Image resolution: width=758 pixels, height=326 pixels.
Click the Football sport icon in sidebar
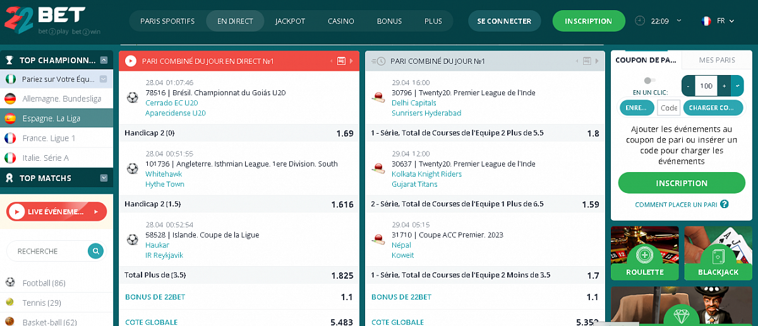[10, 282]
